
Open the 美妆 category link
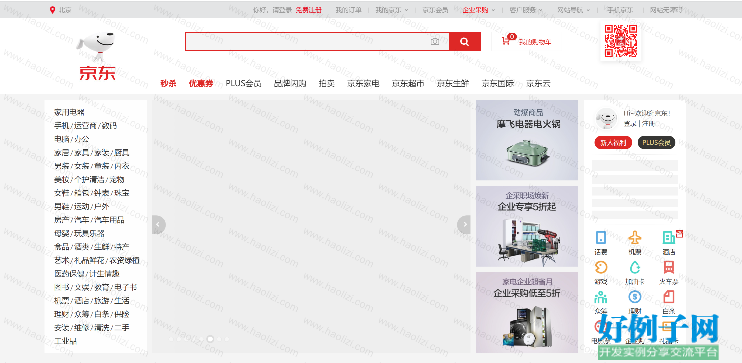(x=62, y=180)
